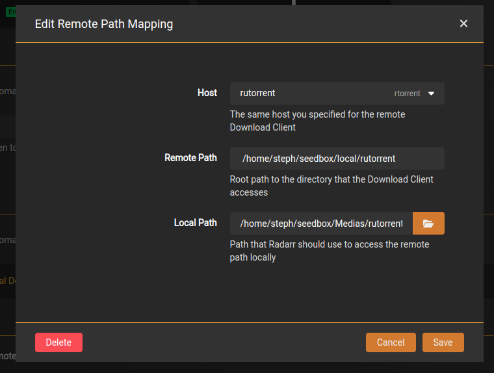Viewport: 494px width, 373px height.
Task: Click the rtorrent hint in Host field
Action: (x=407, y=94)
